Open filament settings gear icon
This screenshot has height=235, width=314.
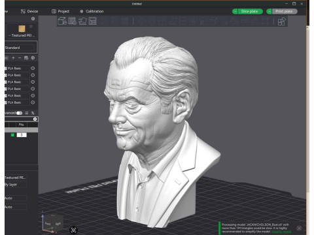[x=33, y=57]
